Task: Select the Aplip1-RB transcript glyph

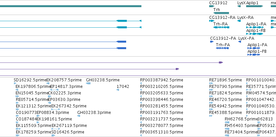Action: coord(255,34)
